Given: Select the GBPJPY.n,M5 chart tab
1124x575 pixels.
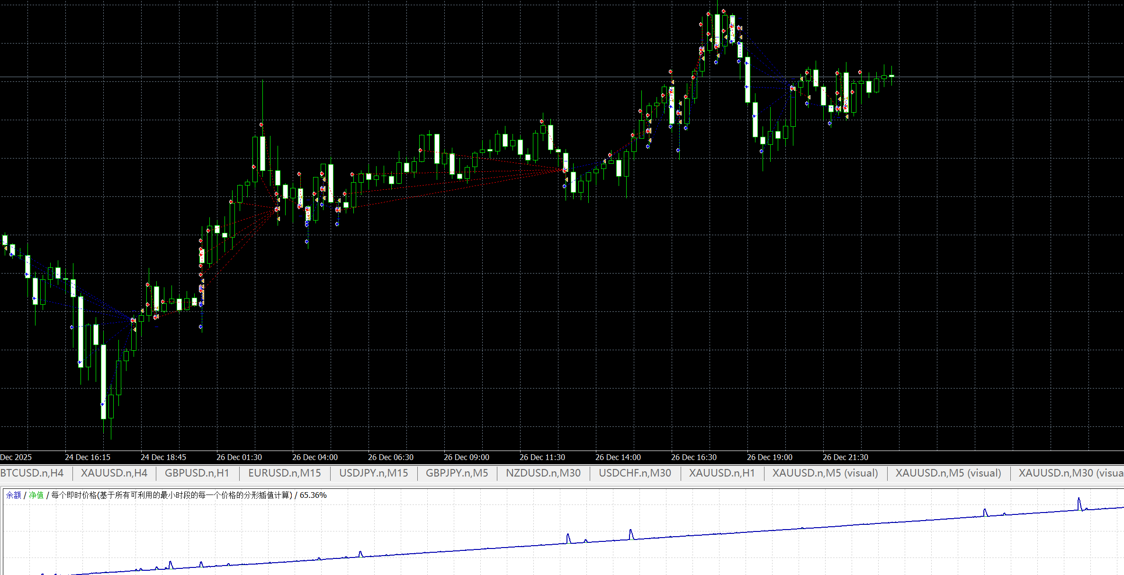Looking at the screenshot, I should pos(457,473).
